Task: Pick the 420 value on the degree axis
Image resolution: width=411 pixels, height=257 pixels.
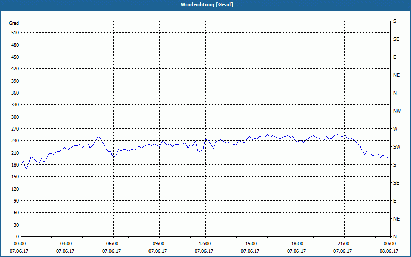Action: click(x=15, y=69)
